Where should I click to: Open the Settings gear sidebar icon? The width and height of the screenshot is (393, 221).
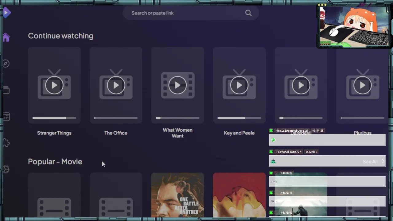tap(6, 169)
